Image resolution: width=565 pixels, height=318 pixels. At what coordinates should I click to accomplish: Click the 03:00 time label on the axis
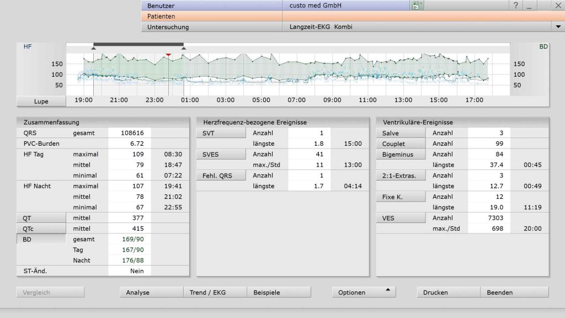(x=226, y=100)
